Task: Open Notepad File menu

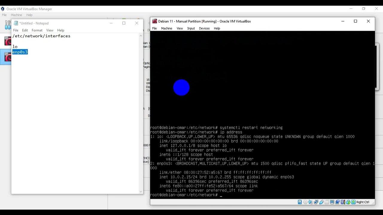Action: click(x=16, y=30)
